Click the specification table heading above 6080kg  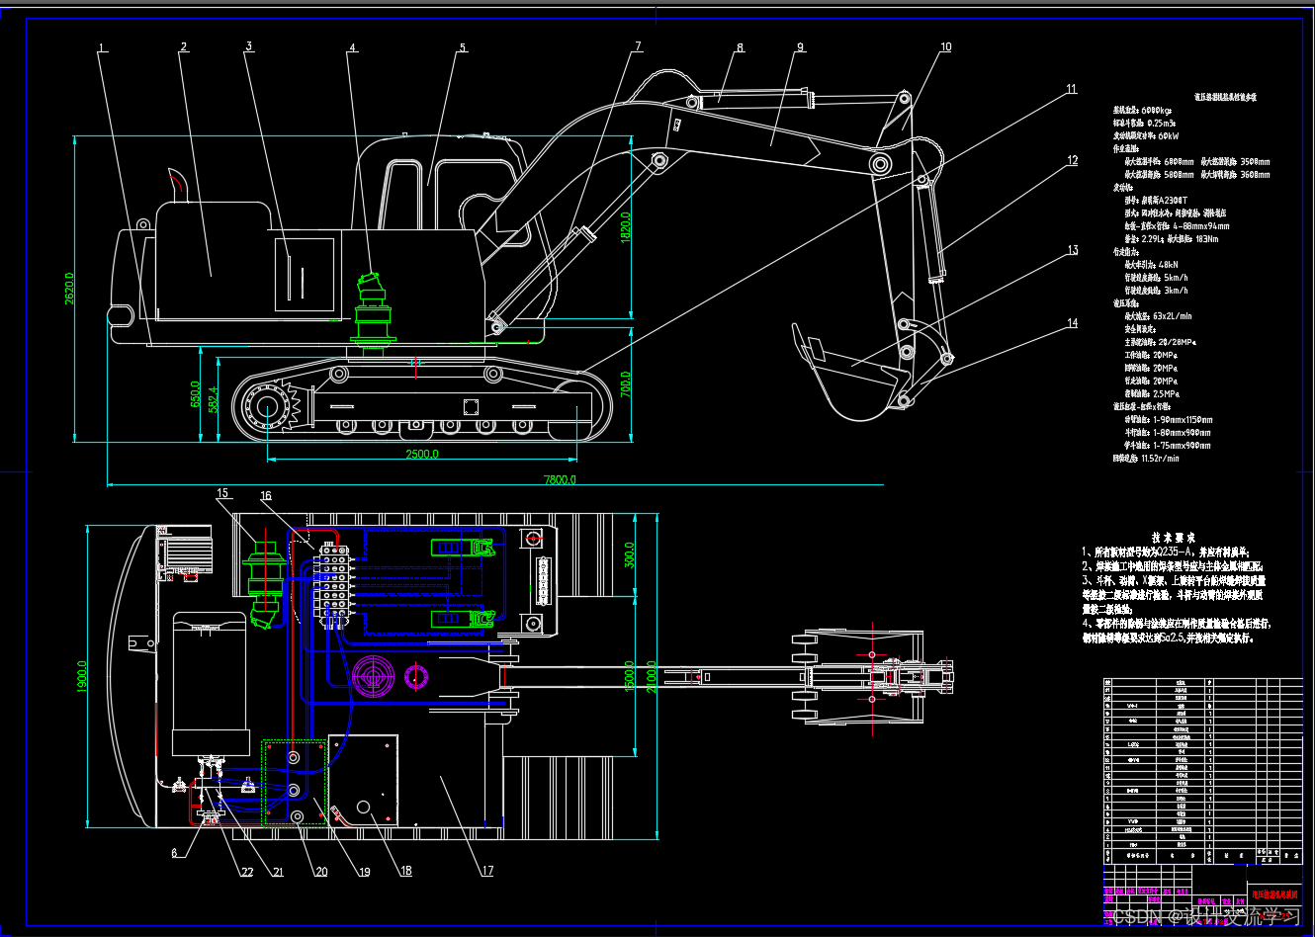[x=1225, y=97]
